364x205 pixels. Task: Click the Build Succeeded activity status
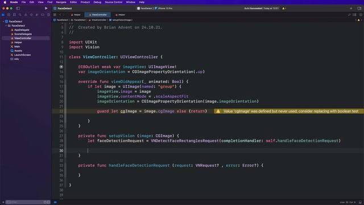[x=261, y=9]
